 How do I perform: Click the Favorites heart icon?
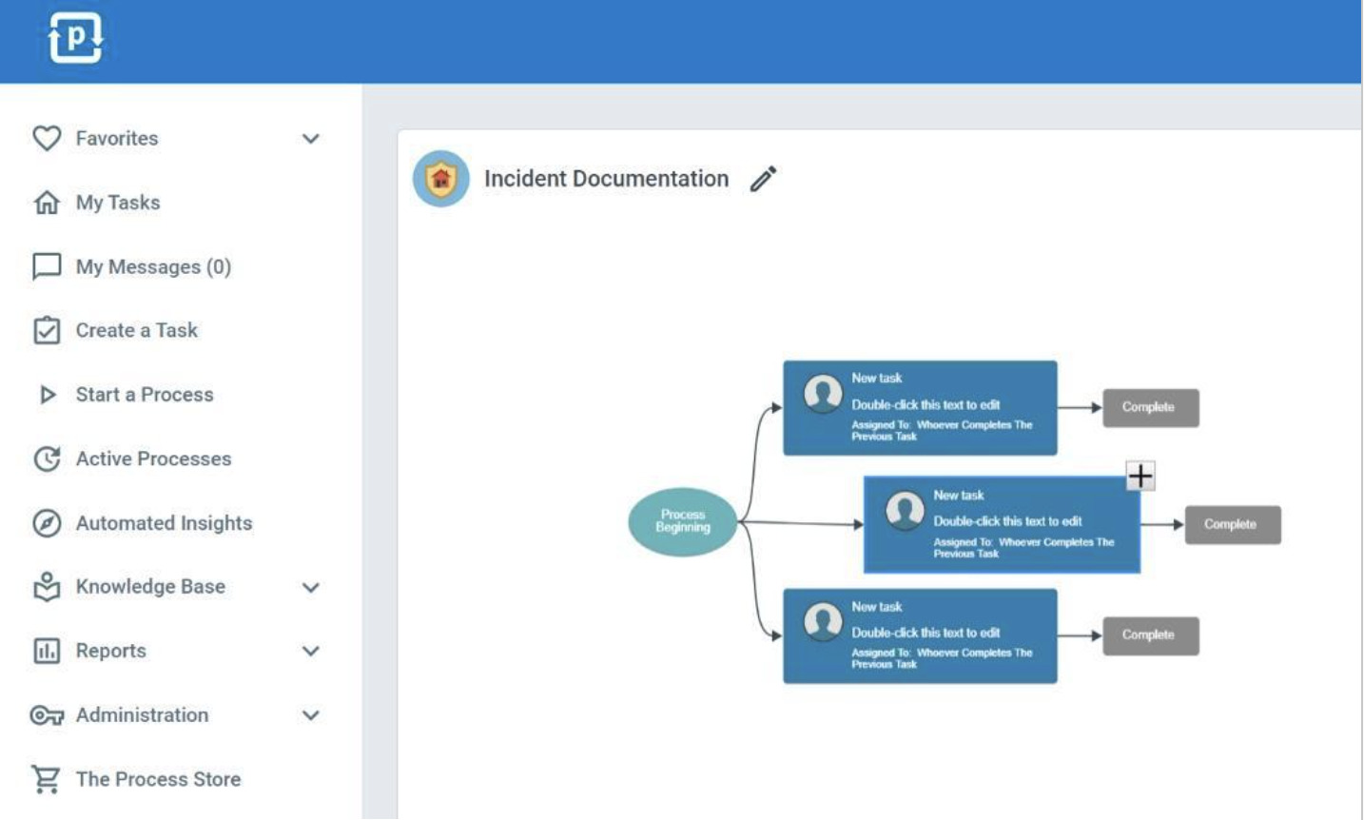pyautogui.click(x=47, y=138)
